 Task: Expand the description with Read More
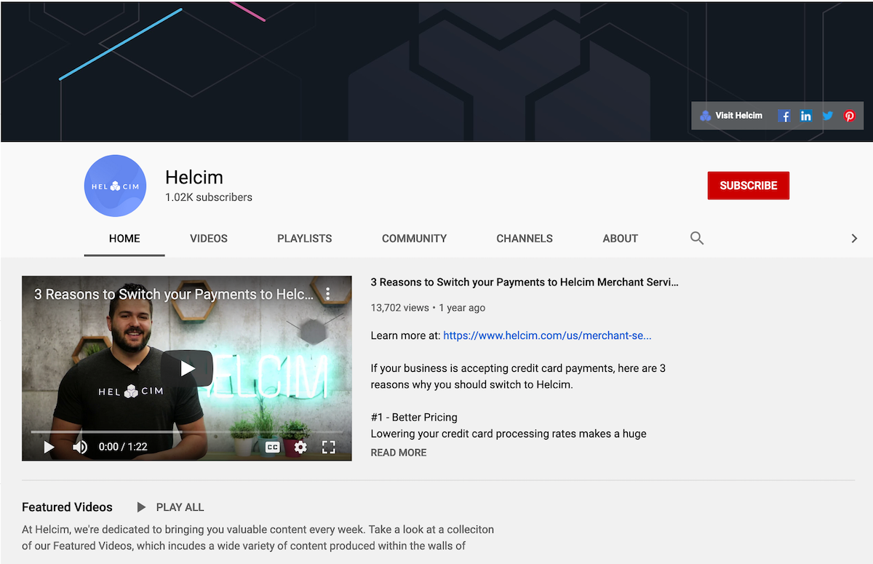399,453
